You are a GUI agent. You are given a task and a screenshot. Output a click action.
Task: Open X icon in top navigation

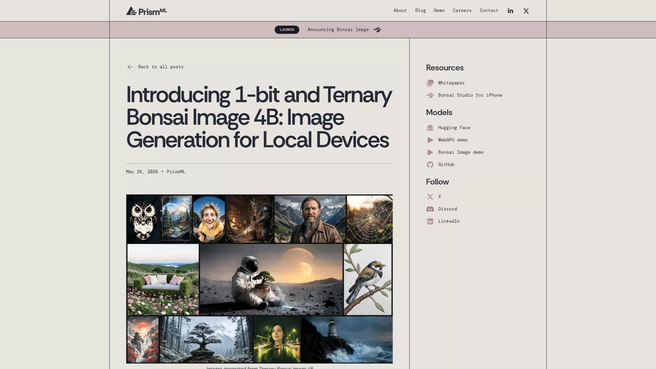coord(526,11)
